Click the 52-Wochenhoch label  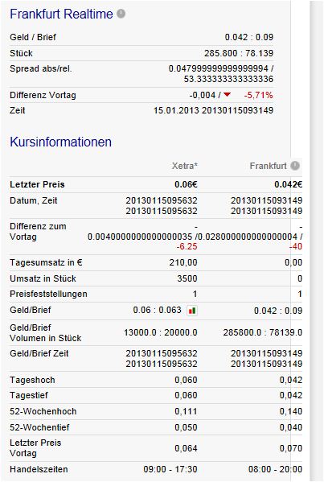tap(43, 411)
